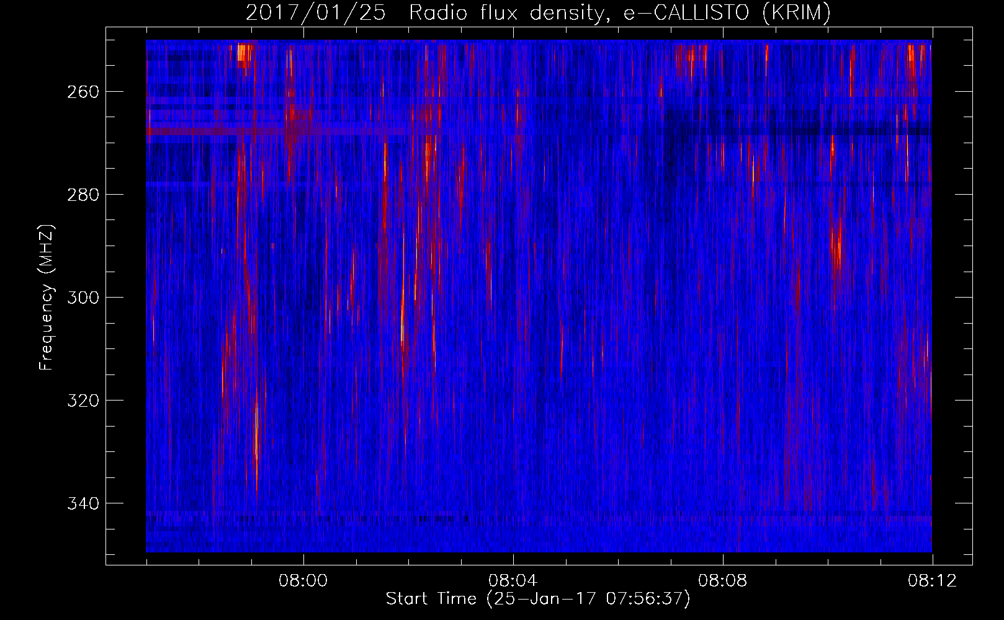The image size is (1004, 620).
Task: Click the 280 frequency axis label
Action: point(83,195)
